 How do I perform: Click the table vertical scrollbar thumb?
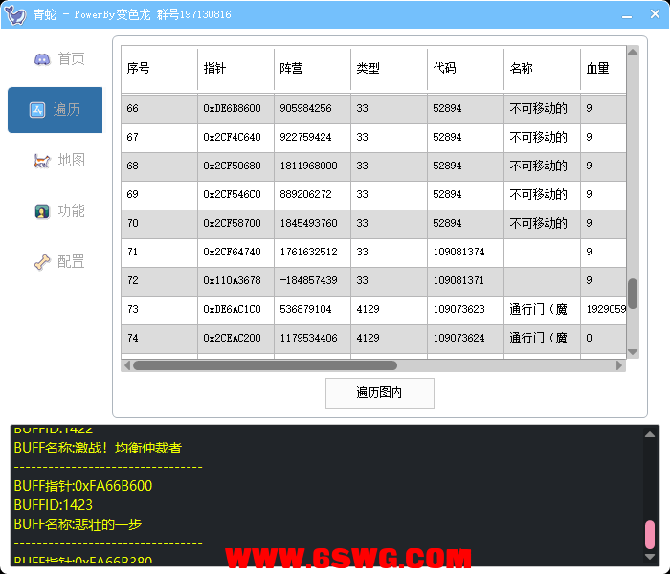point(633,294)
